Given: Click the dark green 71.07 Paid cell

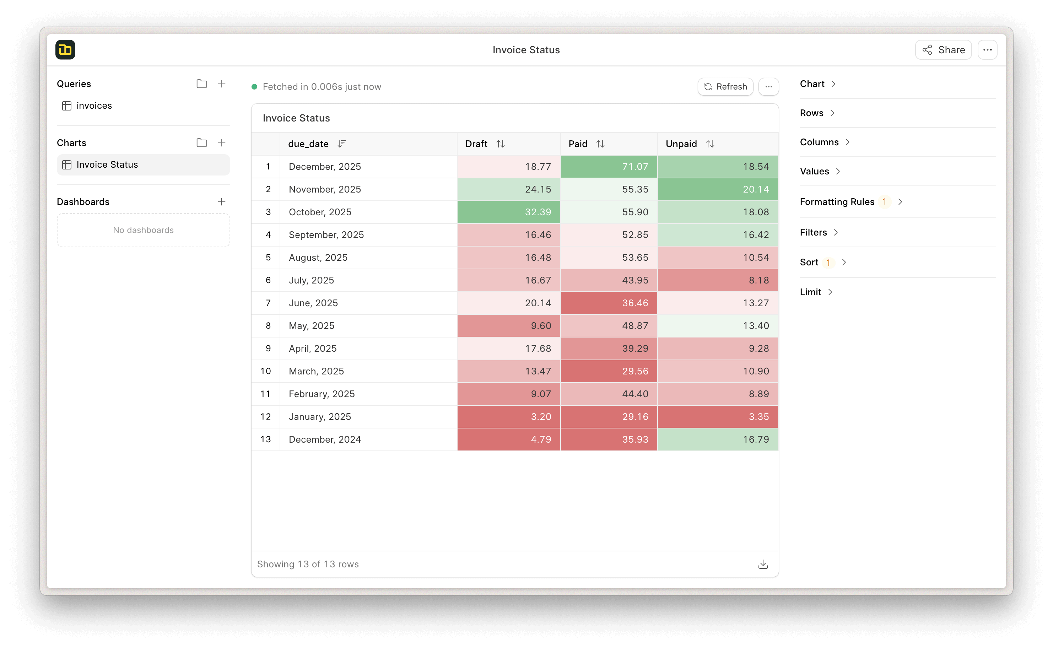Looking at the screenshot, I should [609, 167].
